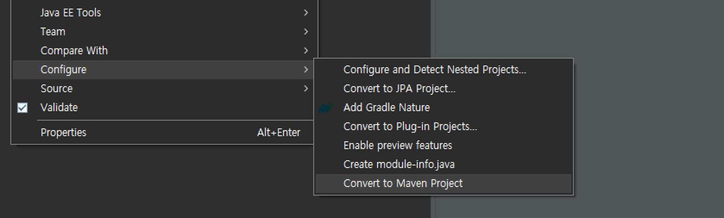724x218 pixels.
Task: Open the Java EE Tools entry
Action: [163, 13]
